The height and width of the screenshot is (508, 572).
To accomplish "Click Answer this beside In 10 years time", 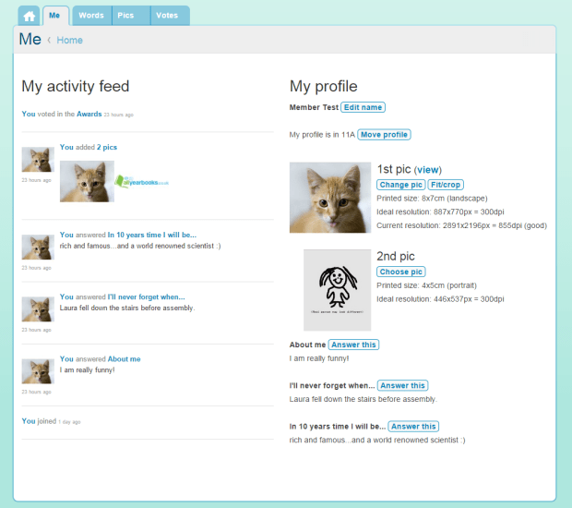I will tap(413, 427).
